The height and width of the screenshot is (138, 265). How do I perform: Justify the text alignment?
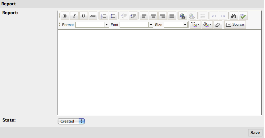pyautogui.click(x=171, y=16)
